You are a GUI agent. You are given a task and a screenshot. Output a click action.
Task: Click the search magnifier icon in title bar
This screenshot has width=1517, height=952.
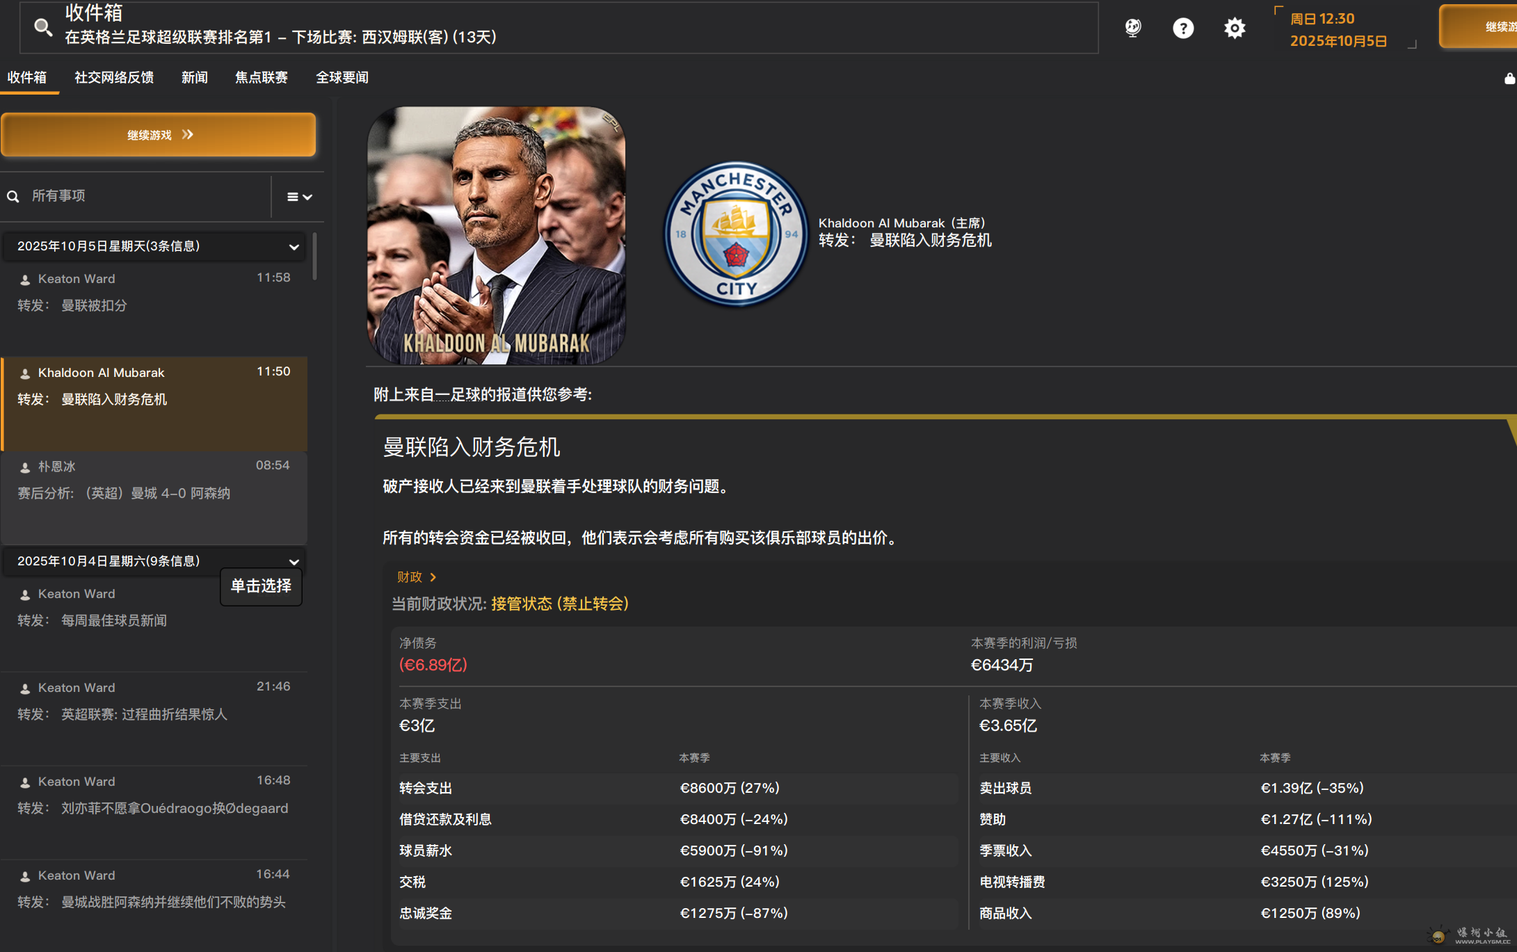(43, 27)
